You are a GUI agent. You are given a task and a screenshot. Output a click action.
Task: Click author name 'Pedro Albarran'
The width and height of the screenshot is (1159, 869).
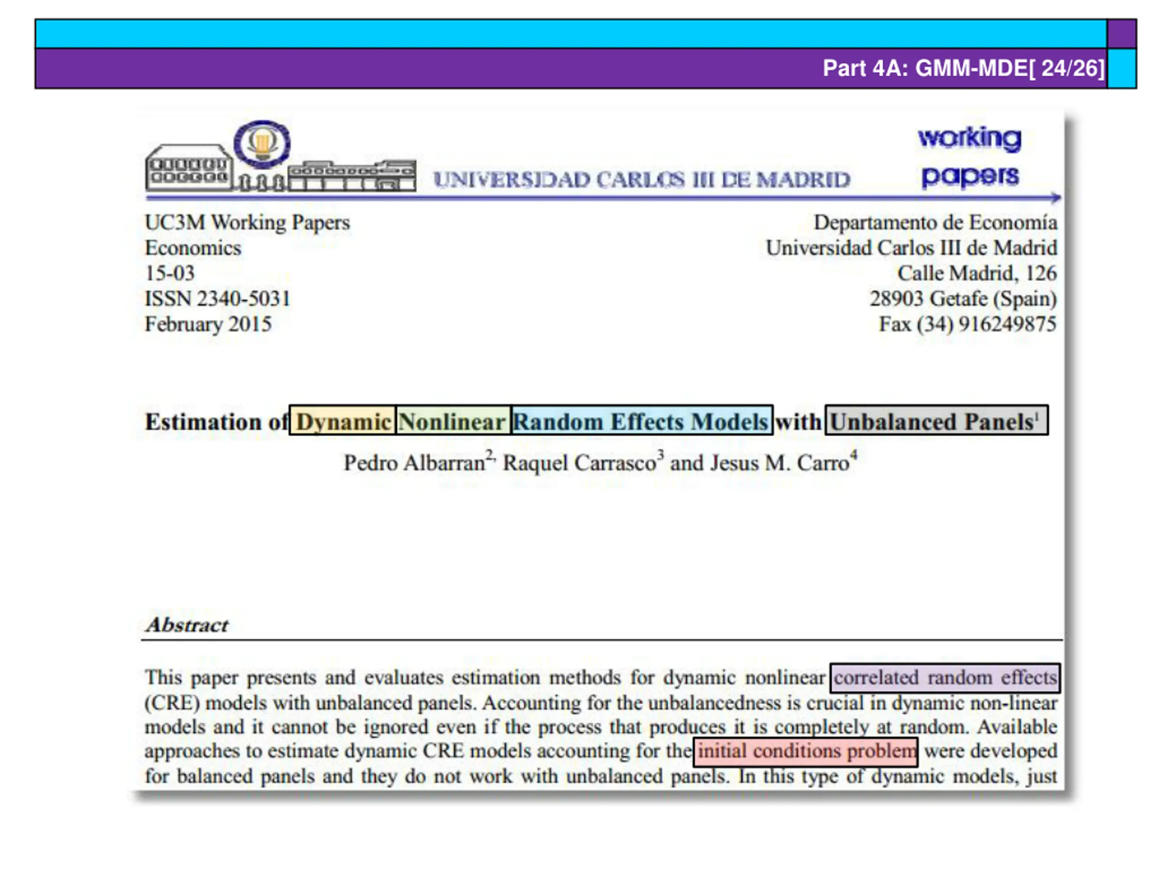click(x=414, y=463)
